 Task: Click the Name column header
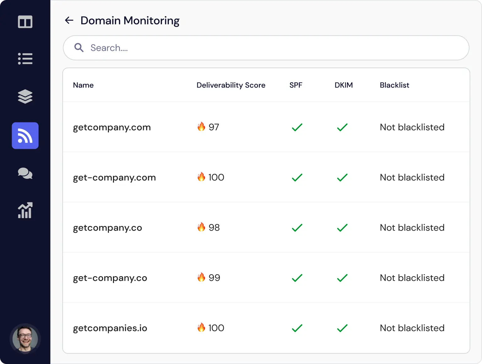click(x=83, y=85)
